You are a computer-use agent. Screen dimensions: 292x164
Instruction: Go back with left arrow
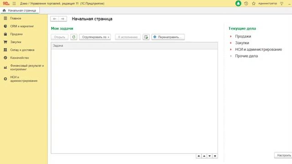click(55, 19)
